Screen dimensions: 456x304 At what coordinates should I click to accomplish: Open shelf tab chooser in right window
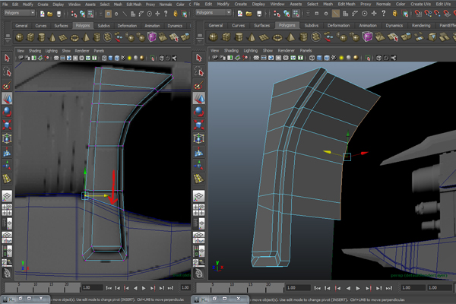pos(199,36)
